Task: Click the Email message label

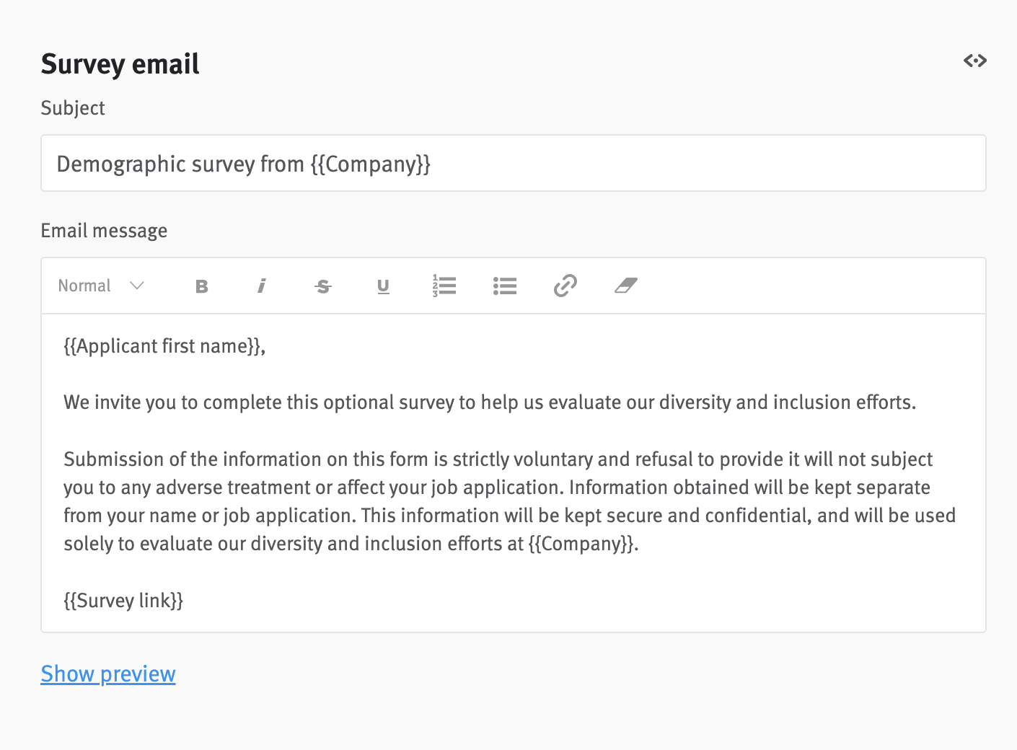Action: click(x=104, y=230)
